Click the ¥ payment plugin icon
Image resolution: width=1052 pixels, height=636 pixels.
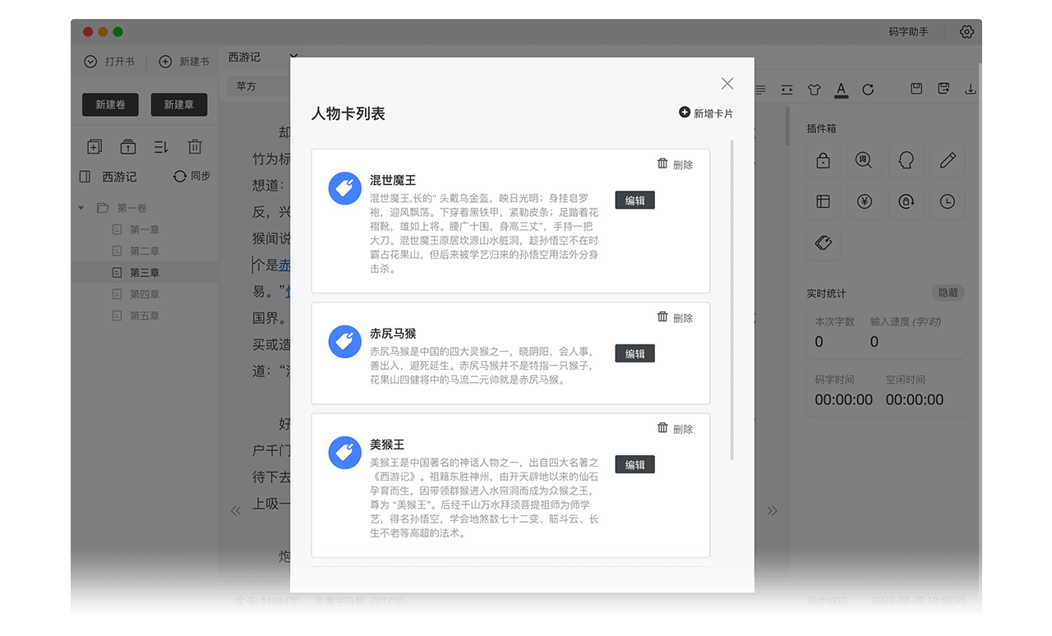pos(864,202)
